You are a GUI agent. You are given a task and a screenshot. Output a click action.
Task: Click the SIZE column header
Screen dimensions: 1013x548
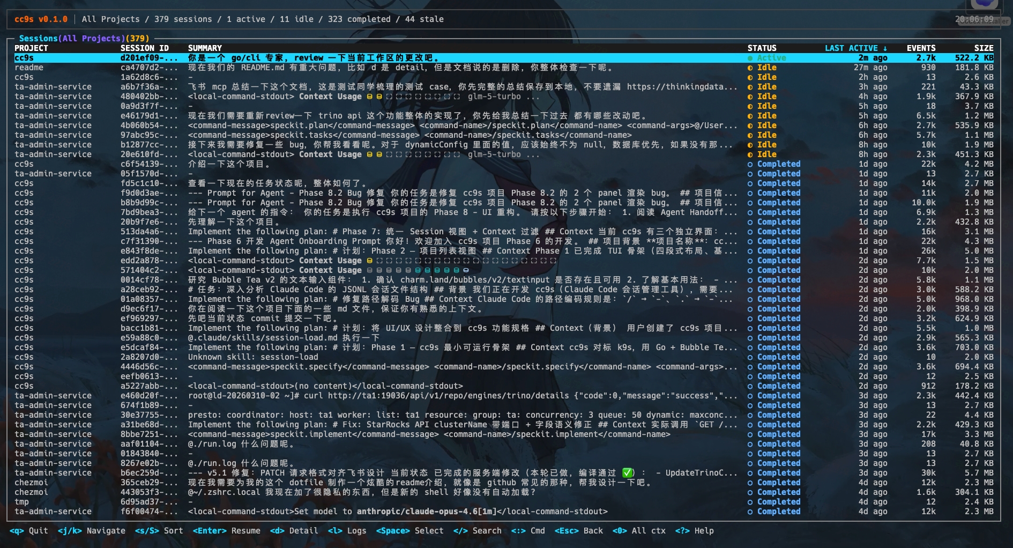(984, 48)
